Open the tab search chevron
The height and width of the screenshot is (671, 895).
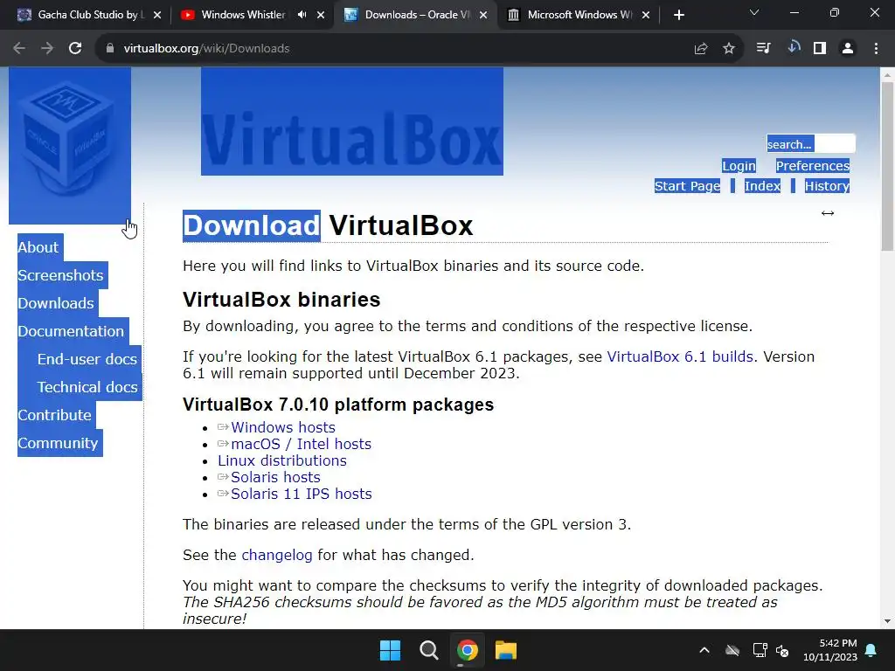[754, 12]
